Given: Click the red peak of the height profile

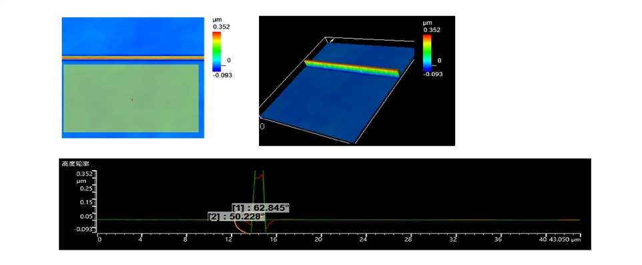Looking at the screenshot, I should (x=260, y=176).
